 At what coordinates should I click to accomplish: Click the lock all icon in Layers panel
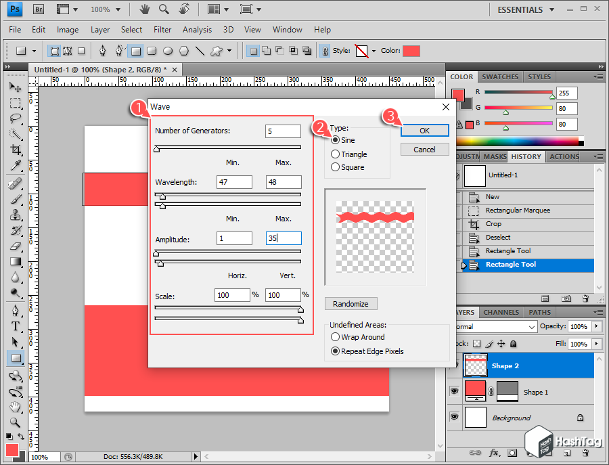coord(513,344)
